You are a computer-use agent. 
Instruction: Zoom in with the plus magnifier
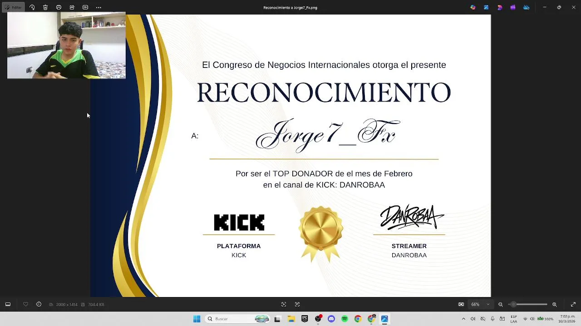(x=554, y=304)
